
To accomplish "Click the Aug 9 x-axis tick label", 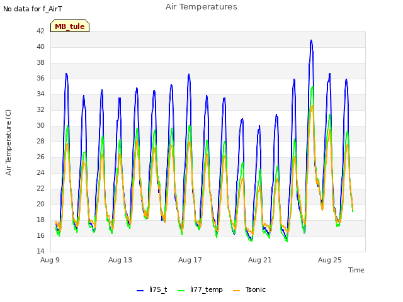I will pyautogui.click(x=50, y=260).
